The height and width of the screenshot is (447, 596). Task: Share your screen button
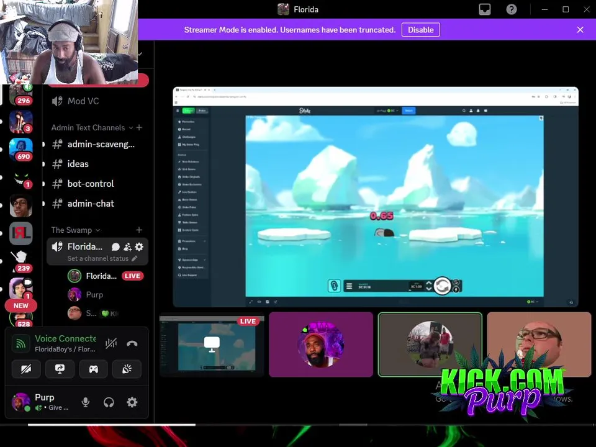click(x=60, y=369)
